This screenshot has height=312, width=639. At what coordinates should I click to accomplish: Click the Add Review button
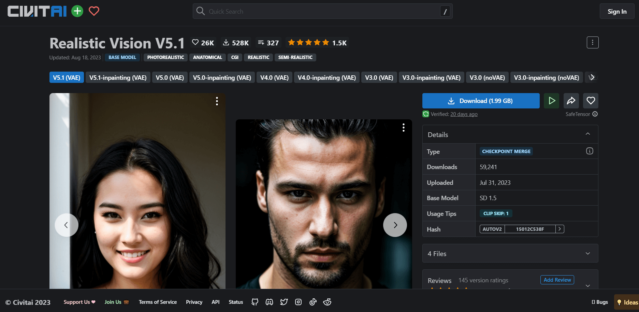557,280
